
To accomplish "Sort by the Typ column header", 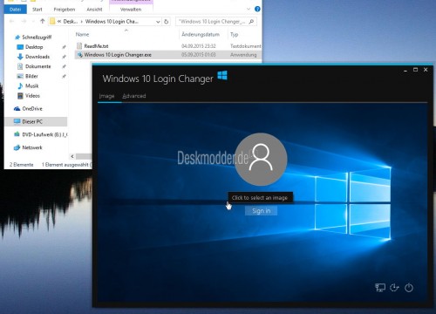I will [235, 34].
